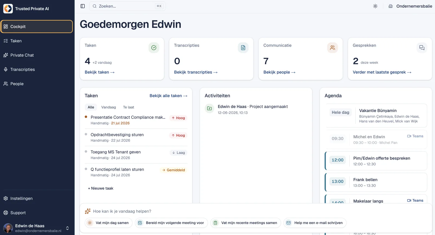Follow the Bekijk transcripties link
Image resolution: width=435 pixels, height=235 pixels.
[x=196, y=72]
